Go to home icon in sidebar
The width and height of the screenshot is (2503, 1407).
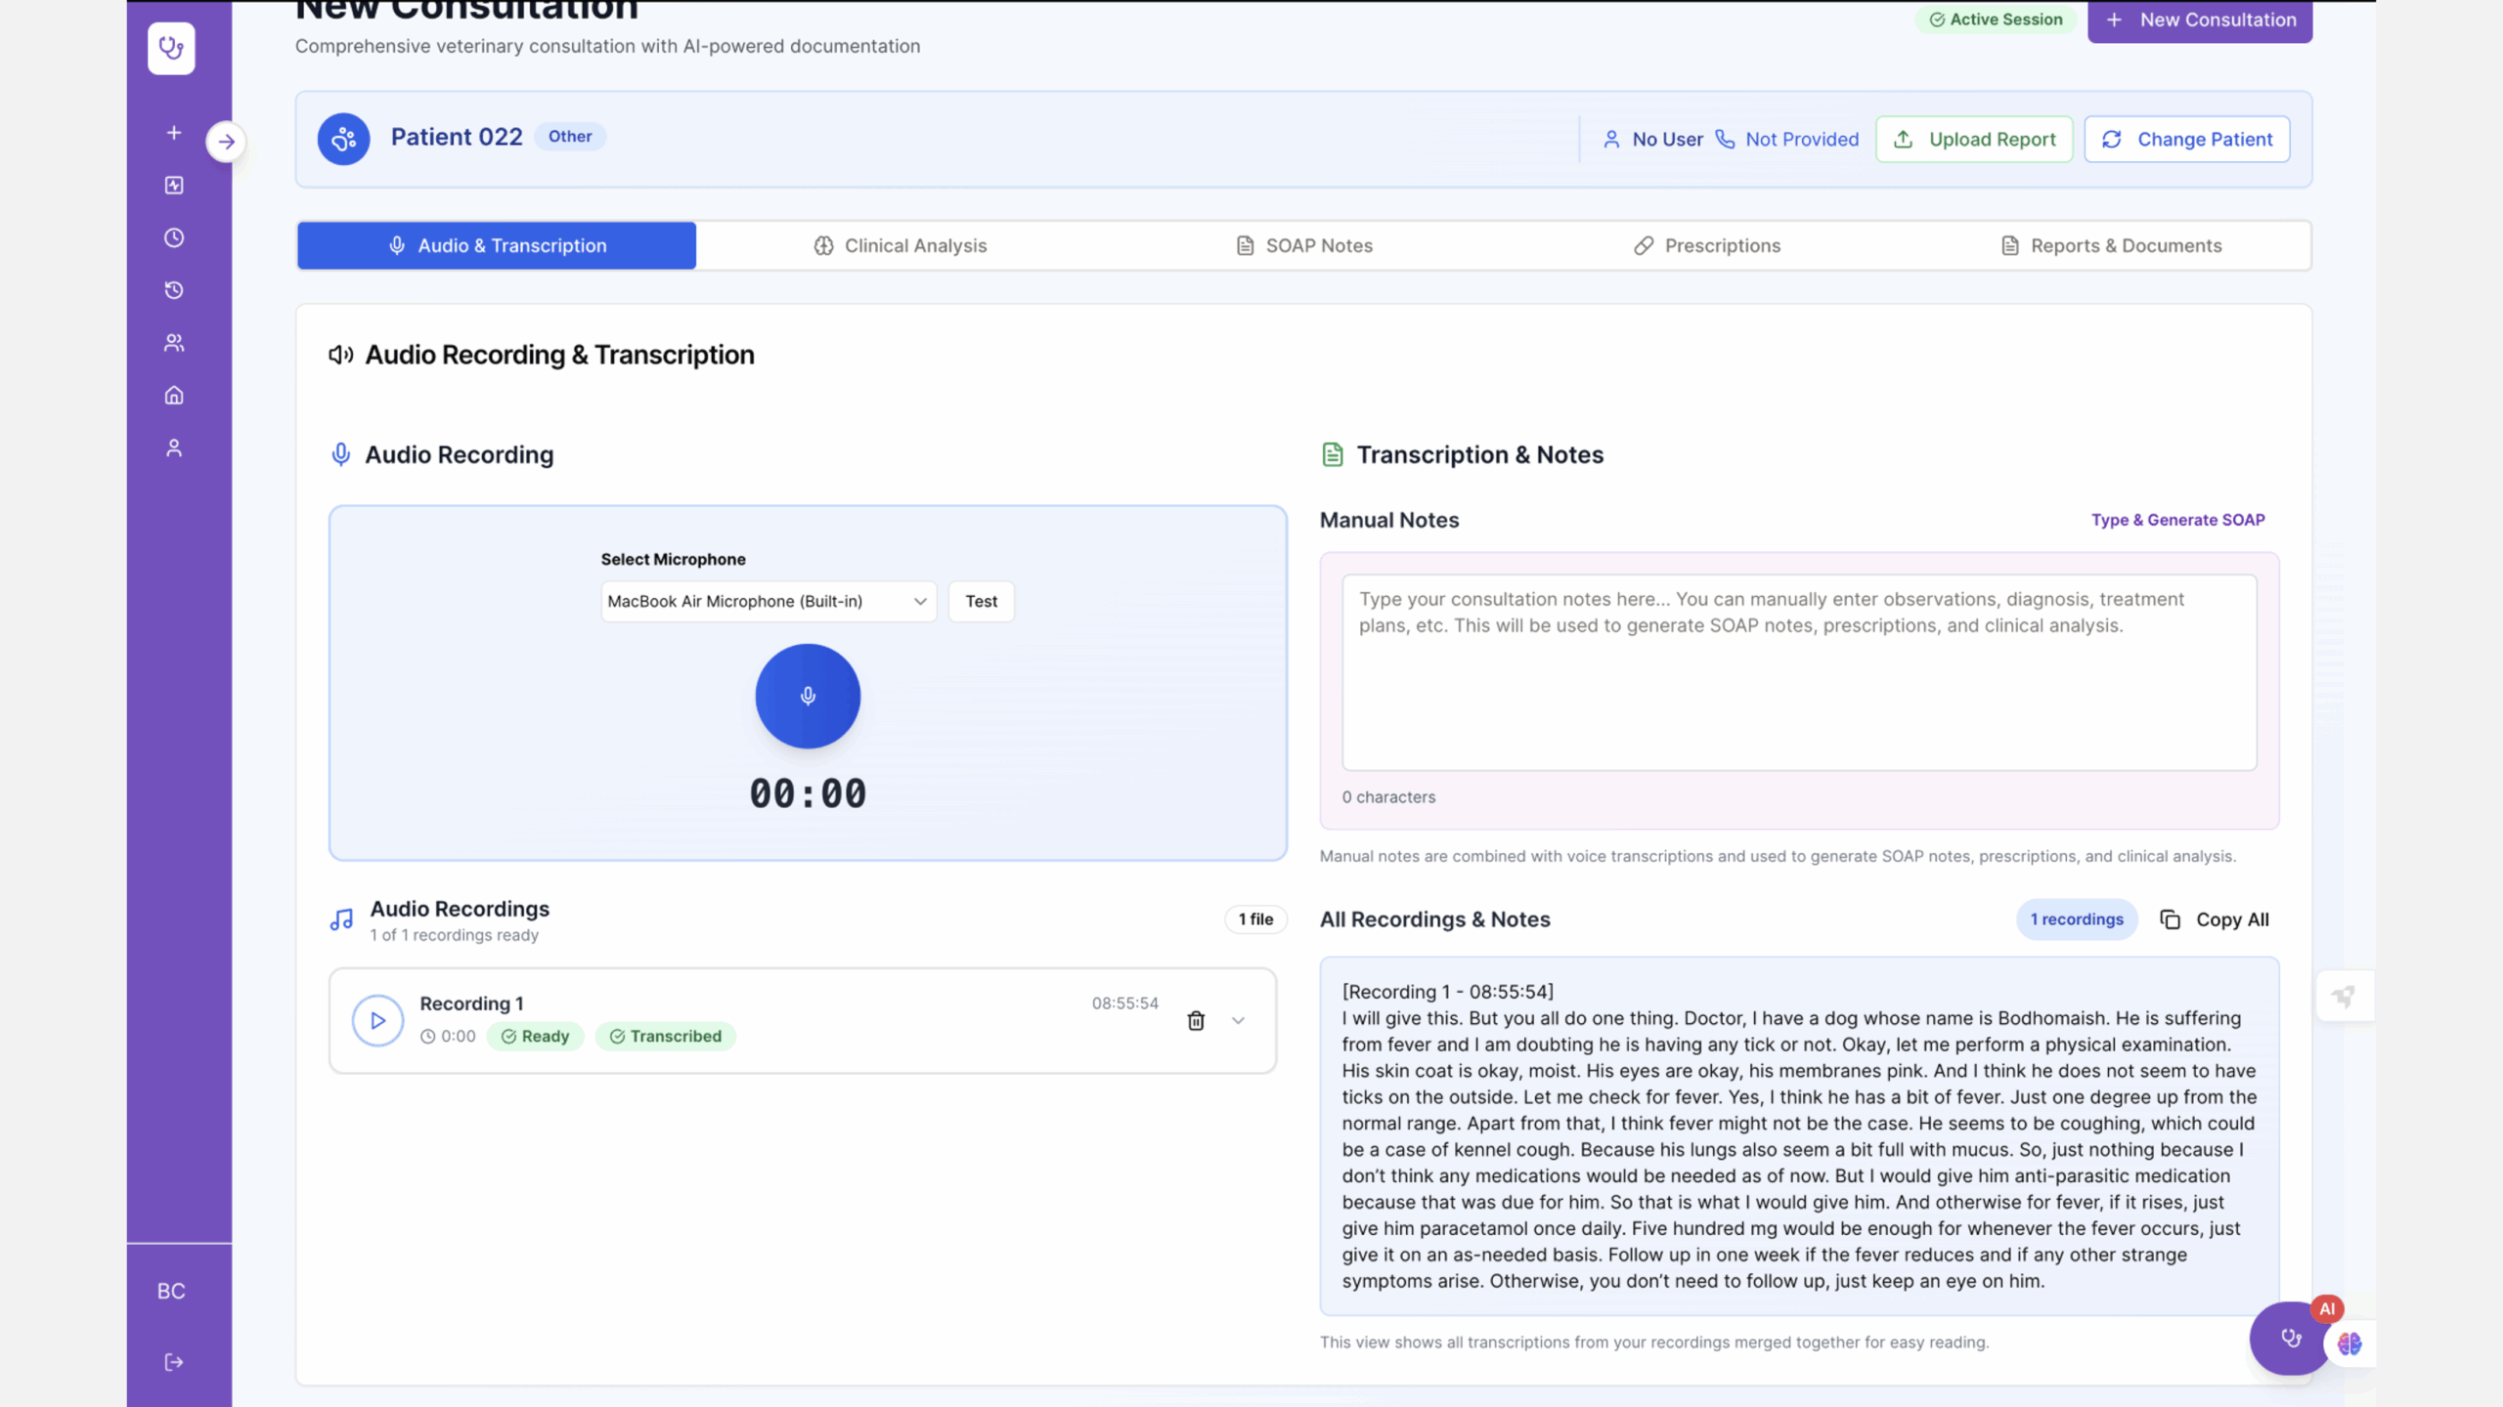tap(174, 396)
